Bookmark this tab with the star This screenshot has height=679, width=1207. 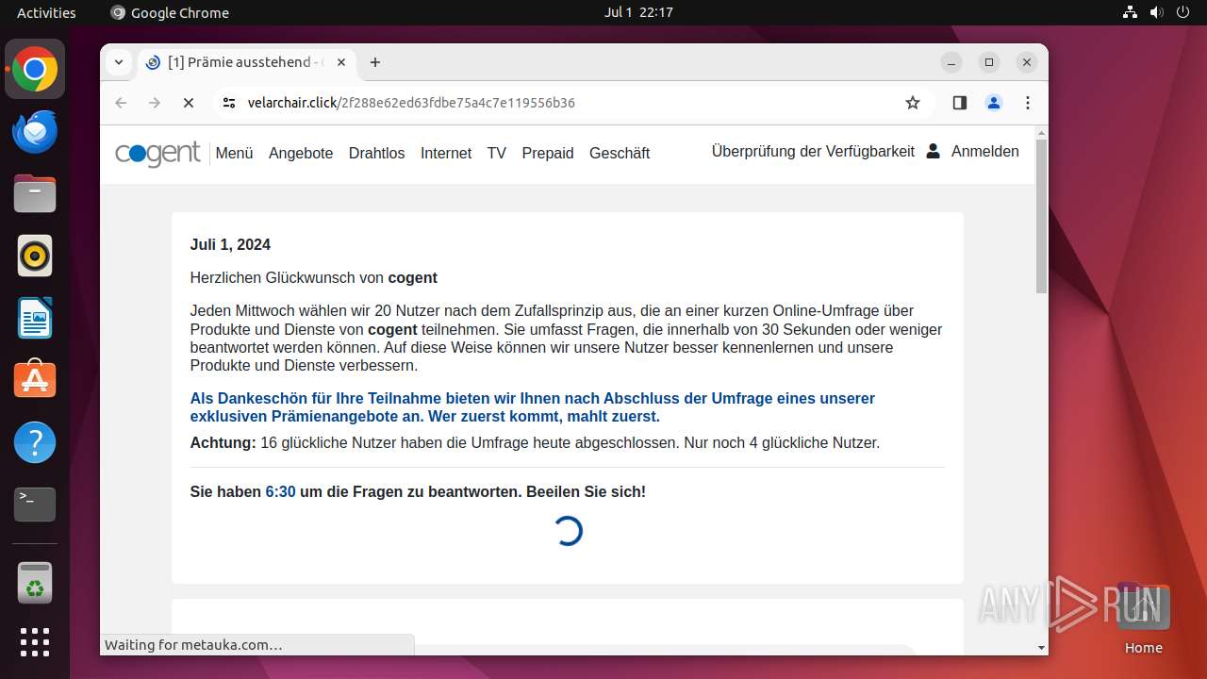point(912,103)
